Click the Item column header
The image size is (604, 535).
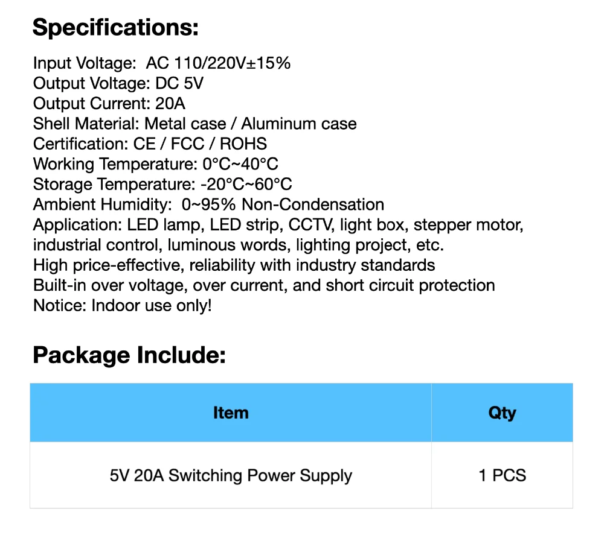(x=231, y=413)
